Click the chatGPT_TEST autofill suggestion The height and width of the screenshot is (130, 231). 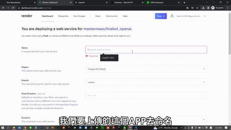pos(109,58)
